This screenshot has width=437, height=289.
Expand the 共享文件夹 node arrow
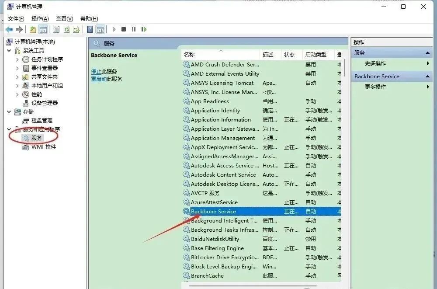click(17, 77)
